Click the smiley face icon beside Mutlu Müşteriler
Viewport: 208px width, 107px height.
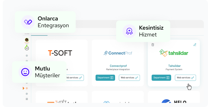click(25, 72)
